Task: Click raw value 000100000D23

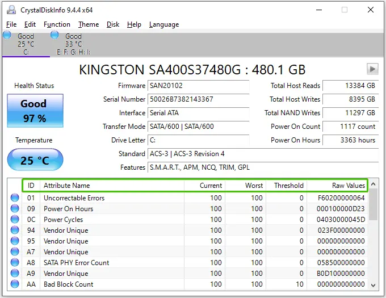Action: [341, 209]
